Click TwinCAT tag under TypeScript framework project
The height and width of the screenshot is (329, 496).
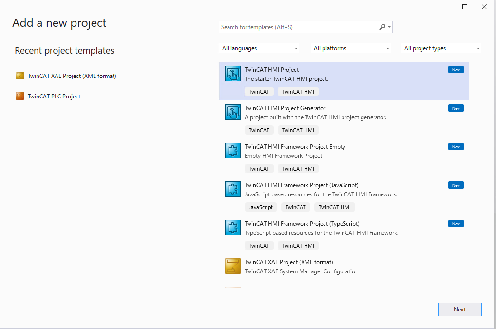coord(259,246)
